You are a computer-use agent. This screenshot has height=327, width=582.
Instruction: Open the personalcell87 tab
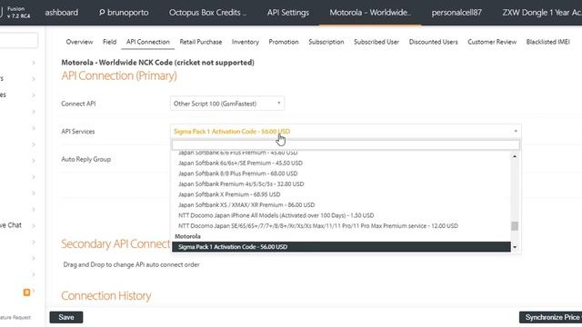click(x=457, y=12)
